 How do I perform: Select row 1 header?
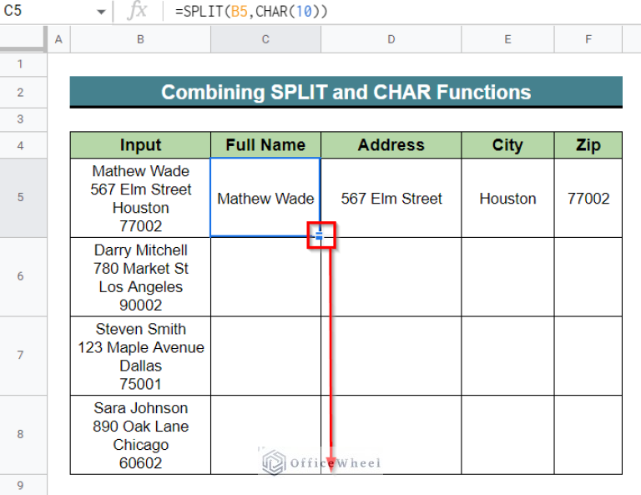tap(23, 64)
